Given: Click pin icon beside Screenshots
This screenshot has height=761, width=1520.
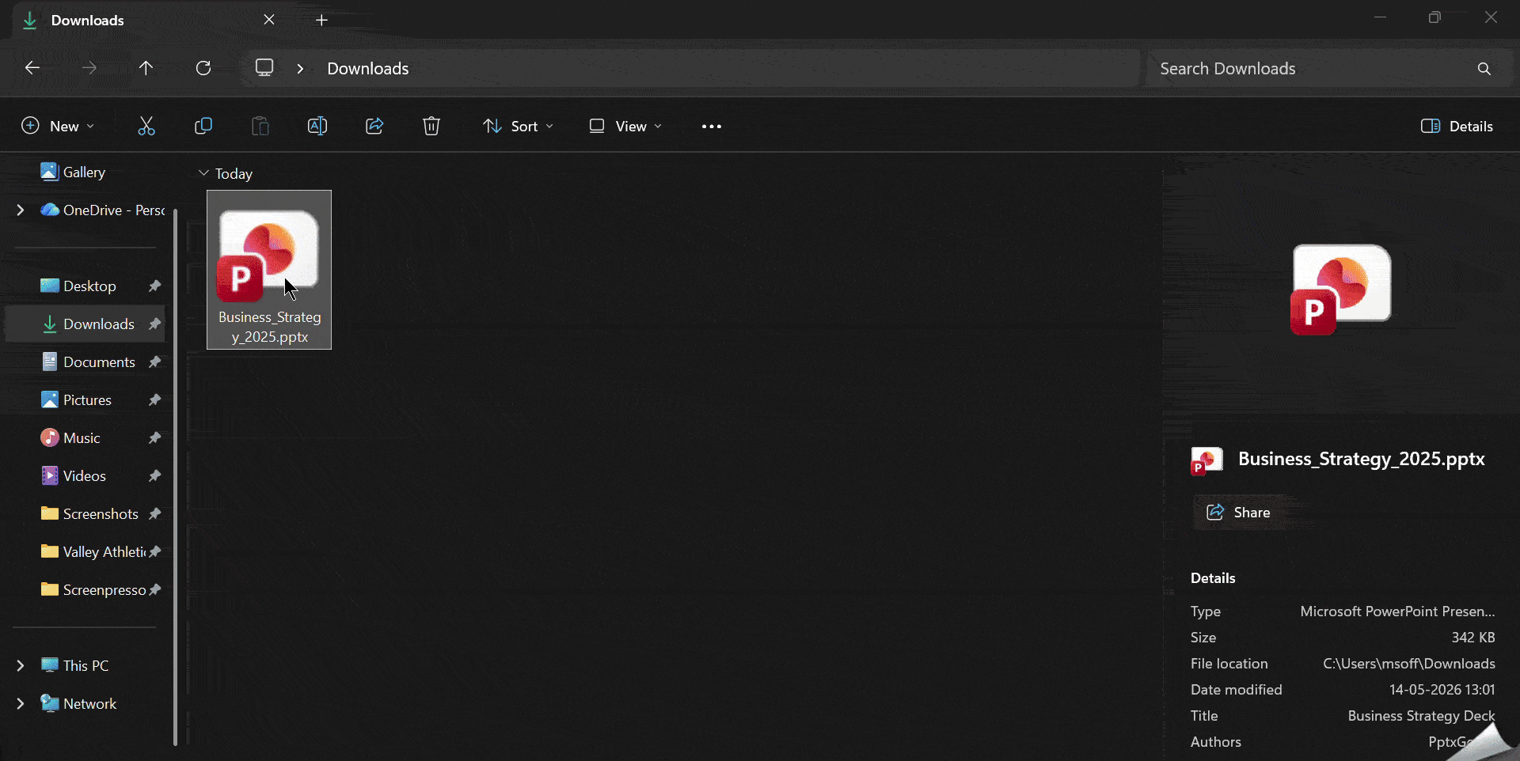Looking at the screenshot, I should pyautogui.click(x=155, y=514).
